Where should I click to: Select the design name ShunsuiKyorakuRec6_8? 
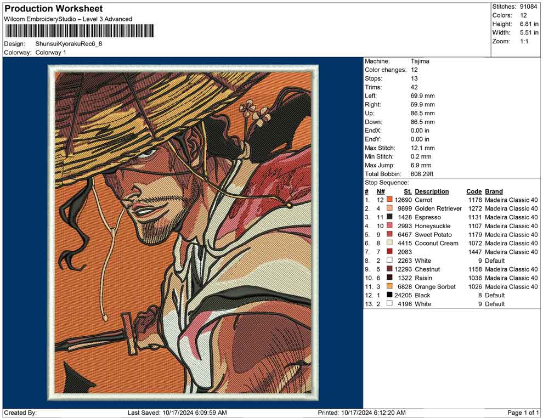coord(69,44)
